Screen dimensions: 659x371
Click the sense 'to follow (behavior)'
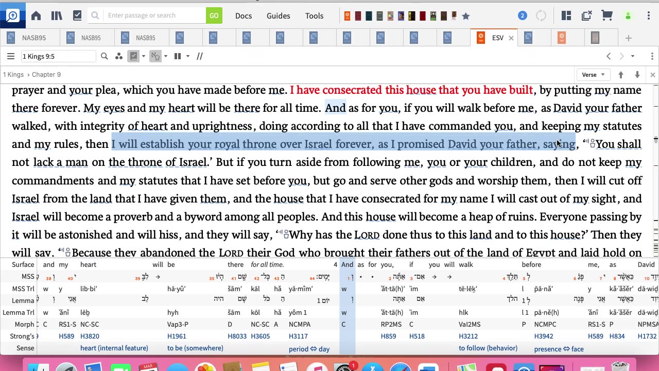click(488, 348)
